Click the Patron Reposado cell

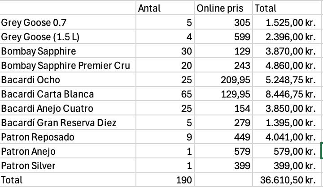click(67, 137)
